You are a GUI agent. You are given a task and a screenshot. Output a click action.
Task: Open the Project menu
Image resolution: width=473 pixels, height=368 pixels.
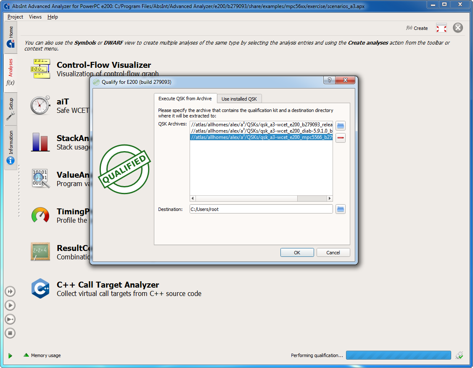pyautogui.click(x=15, y=17)
